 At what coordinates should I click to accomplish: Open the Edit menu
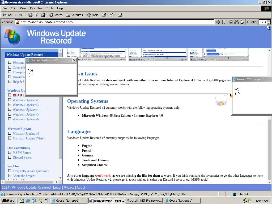[x=13, y=8]
